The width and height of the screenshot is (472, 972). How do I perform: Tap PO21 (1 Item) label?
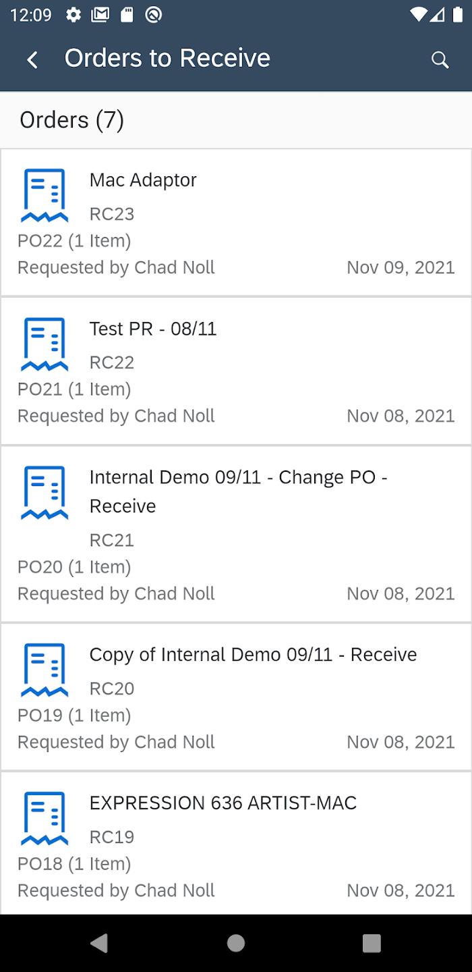point(74,389)
